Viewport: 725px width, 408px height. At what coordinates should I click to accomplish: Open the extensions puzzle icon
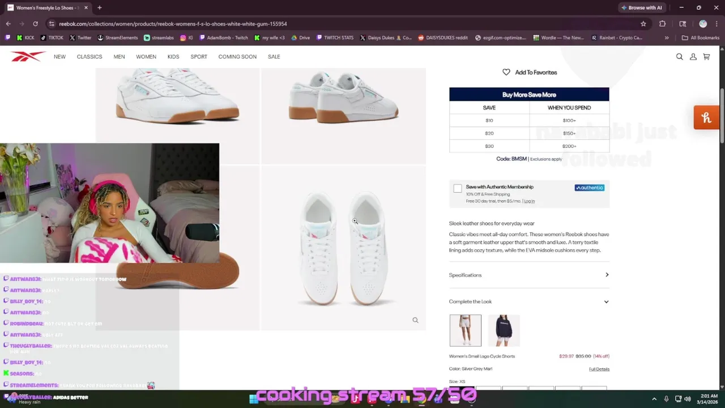(662, 24)
